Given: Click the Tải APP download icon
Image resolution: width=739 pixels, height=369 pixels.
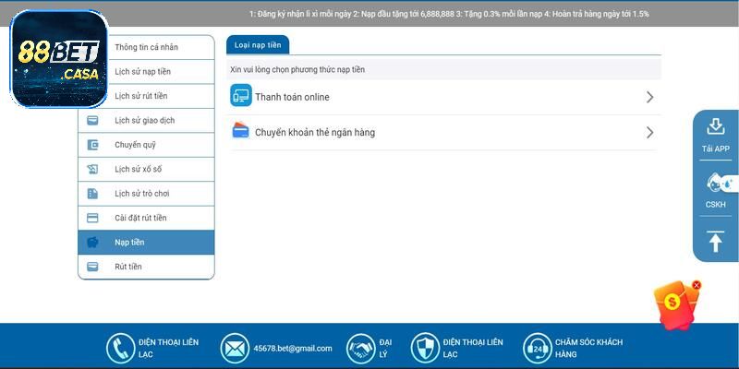Looking at the screenshot, I should 715,127.
